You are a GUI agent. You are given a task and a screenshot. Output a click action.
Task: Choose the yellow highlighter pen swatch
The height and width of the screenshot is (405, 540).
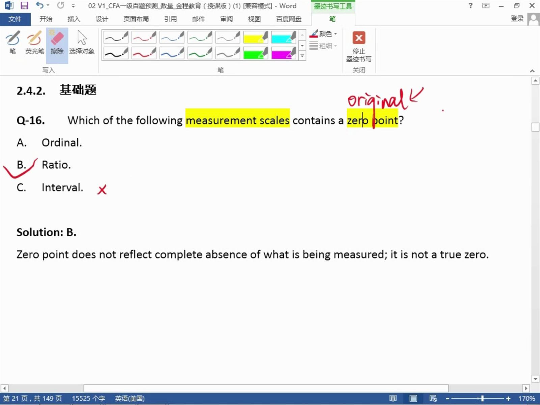coord(255,37)
